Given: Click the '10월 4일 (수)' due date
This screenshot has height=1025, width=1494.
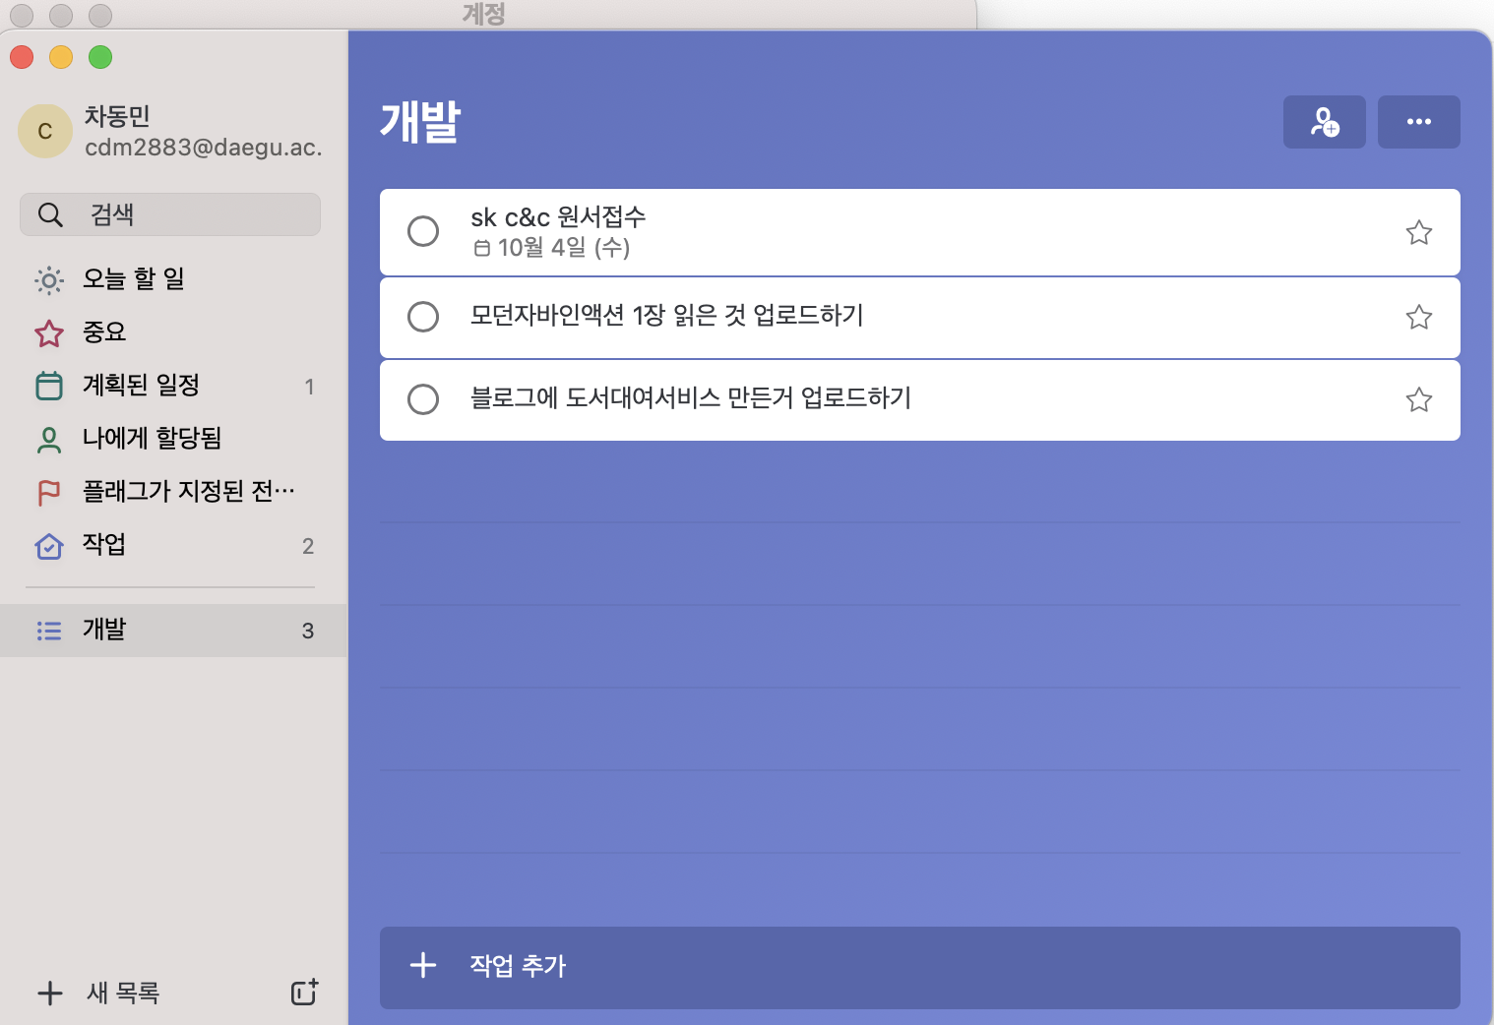Looking at the screenshot, I should pos(564,248).
